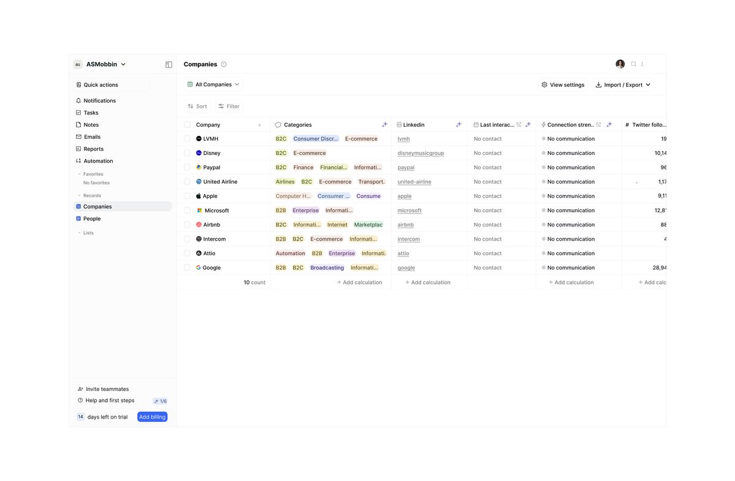
Task: Go to Notifications in the sidebar
Action: click(100, 100)
